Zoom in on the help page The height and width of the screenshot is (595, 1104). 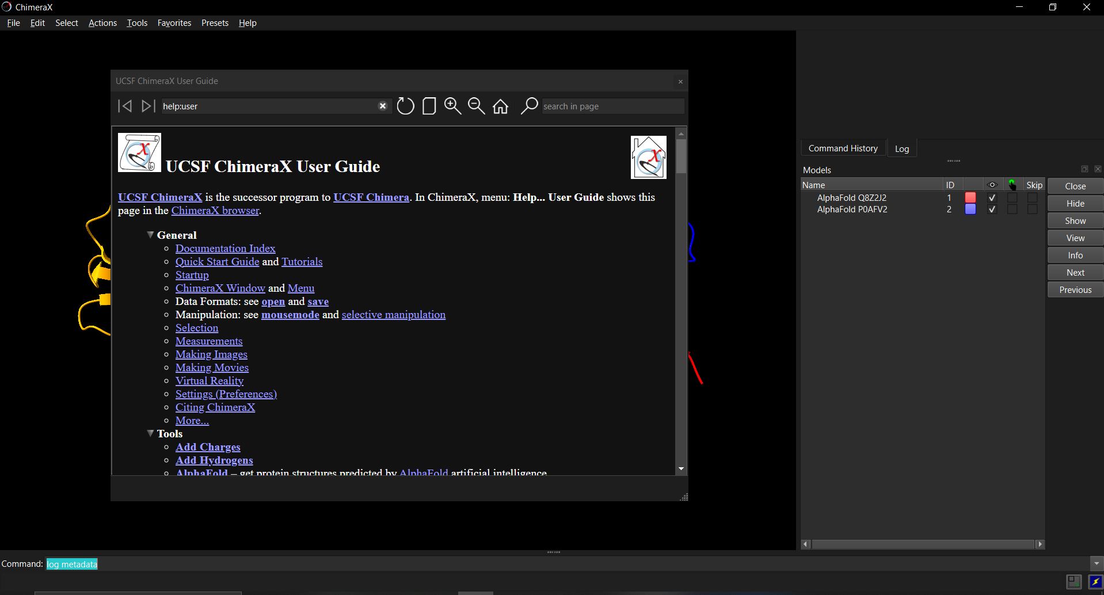coord(452,106)
